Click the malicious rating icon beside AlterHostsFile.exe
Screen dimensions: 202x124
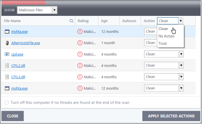(80, 43)
